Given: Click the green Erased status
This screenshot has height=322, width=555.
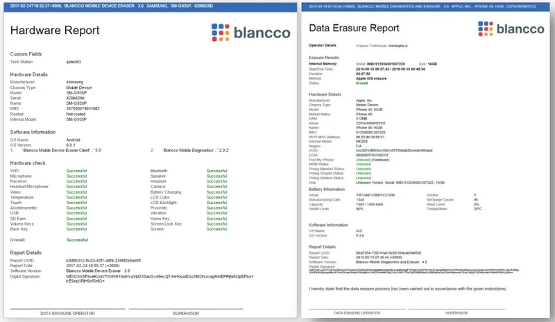Looking at the screenshot, I should pyautogui.click(x=361, y=83).
